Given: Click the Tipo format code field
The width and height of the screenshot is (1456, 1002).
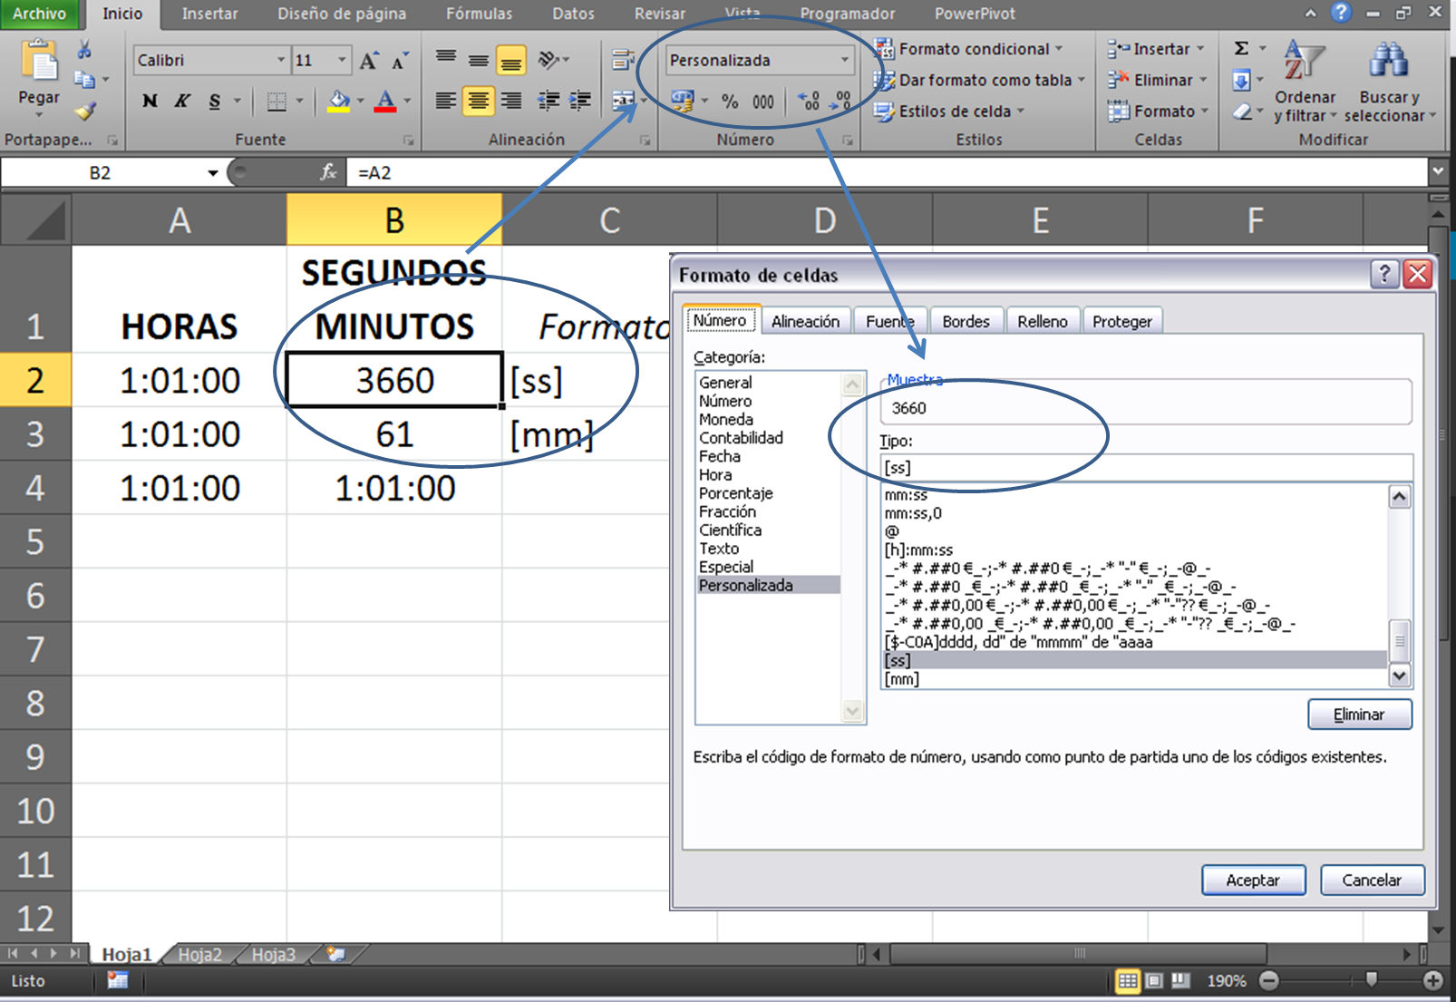Looking at the screenshot, I should pyautogui.click(x=1146, y=468).
